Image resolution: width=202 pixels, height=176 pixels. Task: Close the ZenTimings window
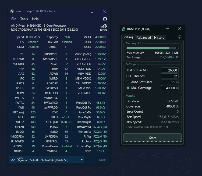104,11
